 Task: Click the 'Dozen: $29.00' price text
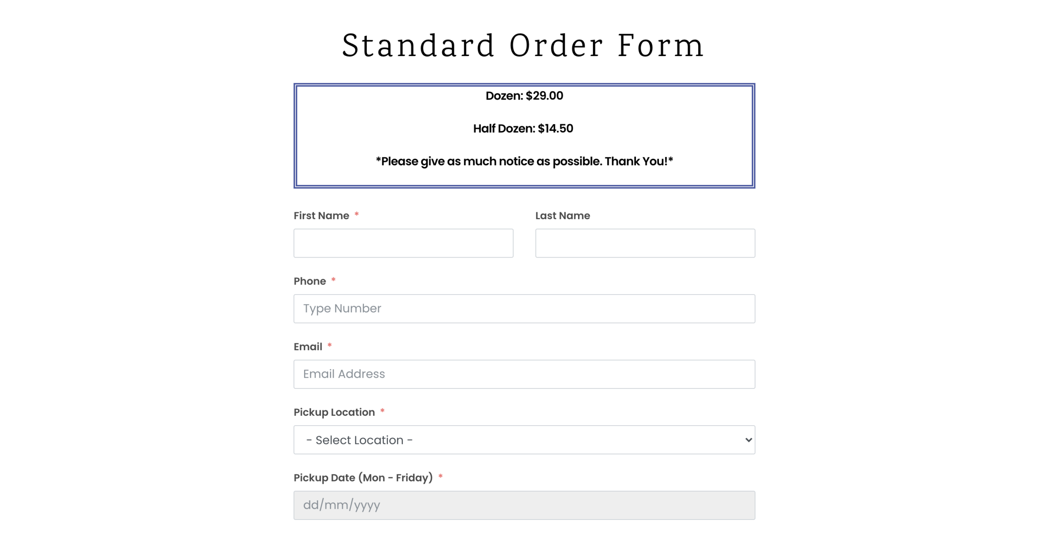pyautogui.click(x=524, y=95)
